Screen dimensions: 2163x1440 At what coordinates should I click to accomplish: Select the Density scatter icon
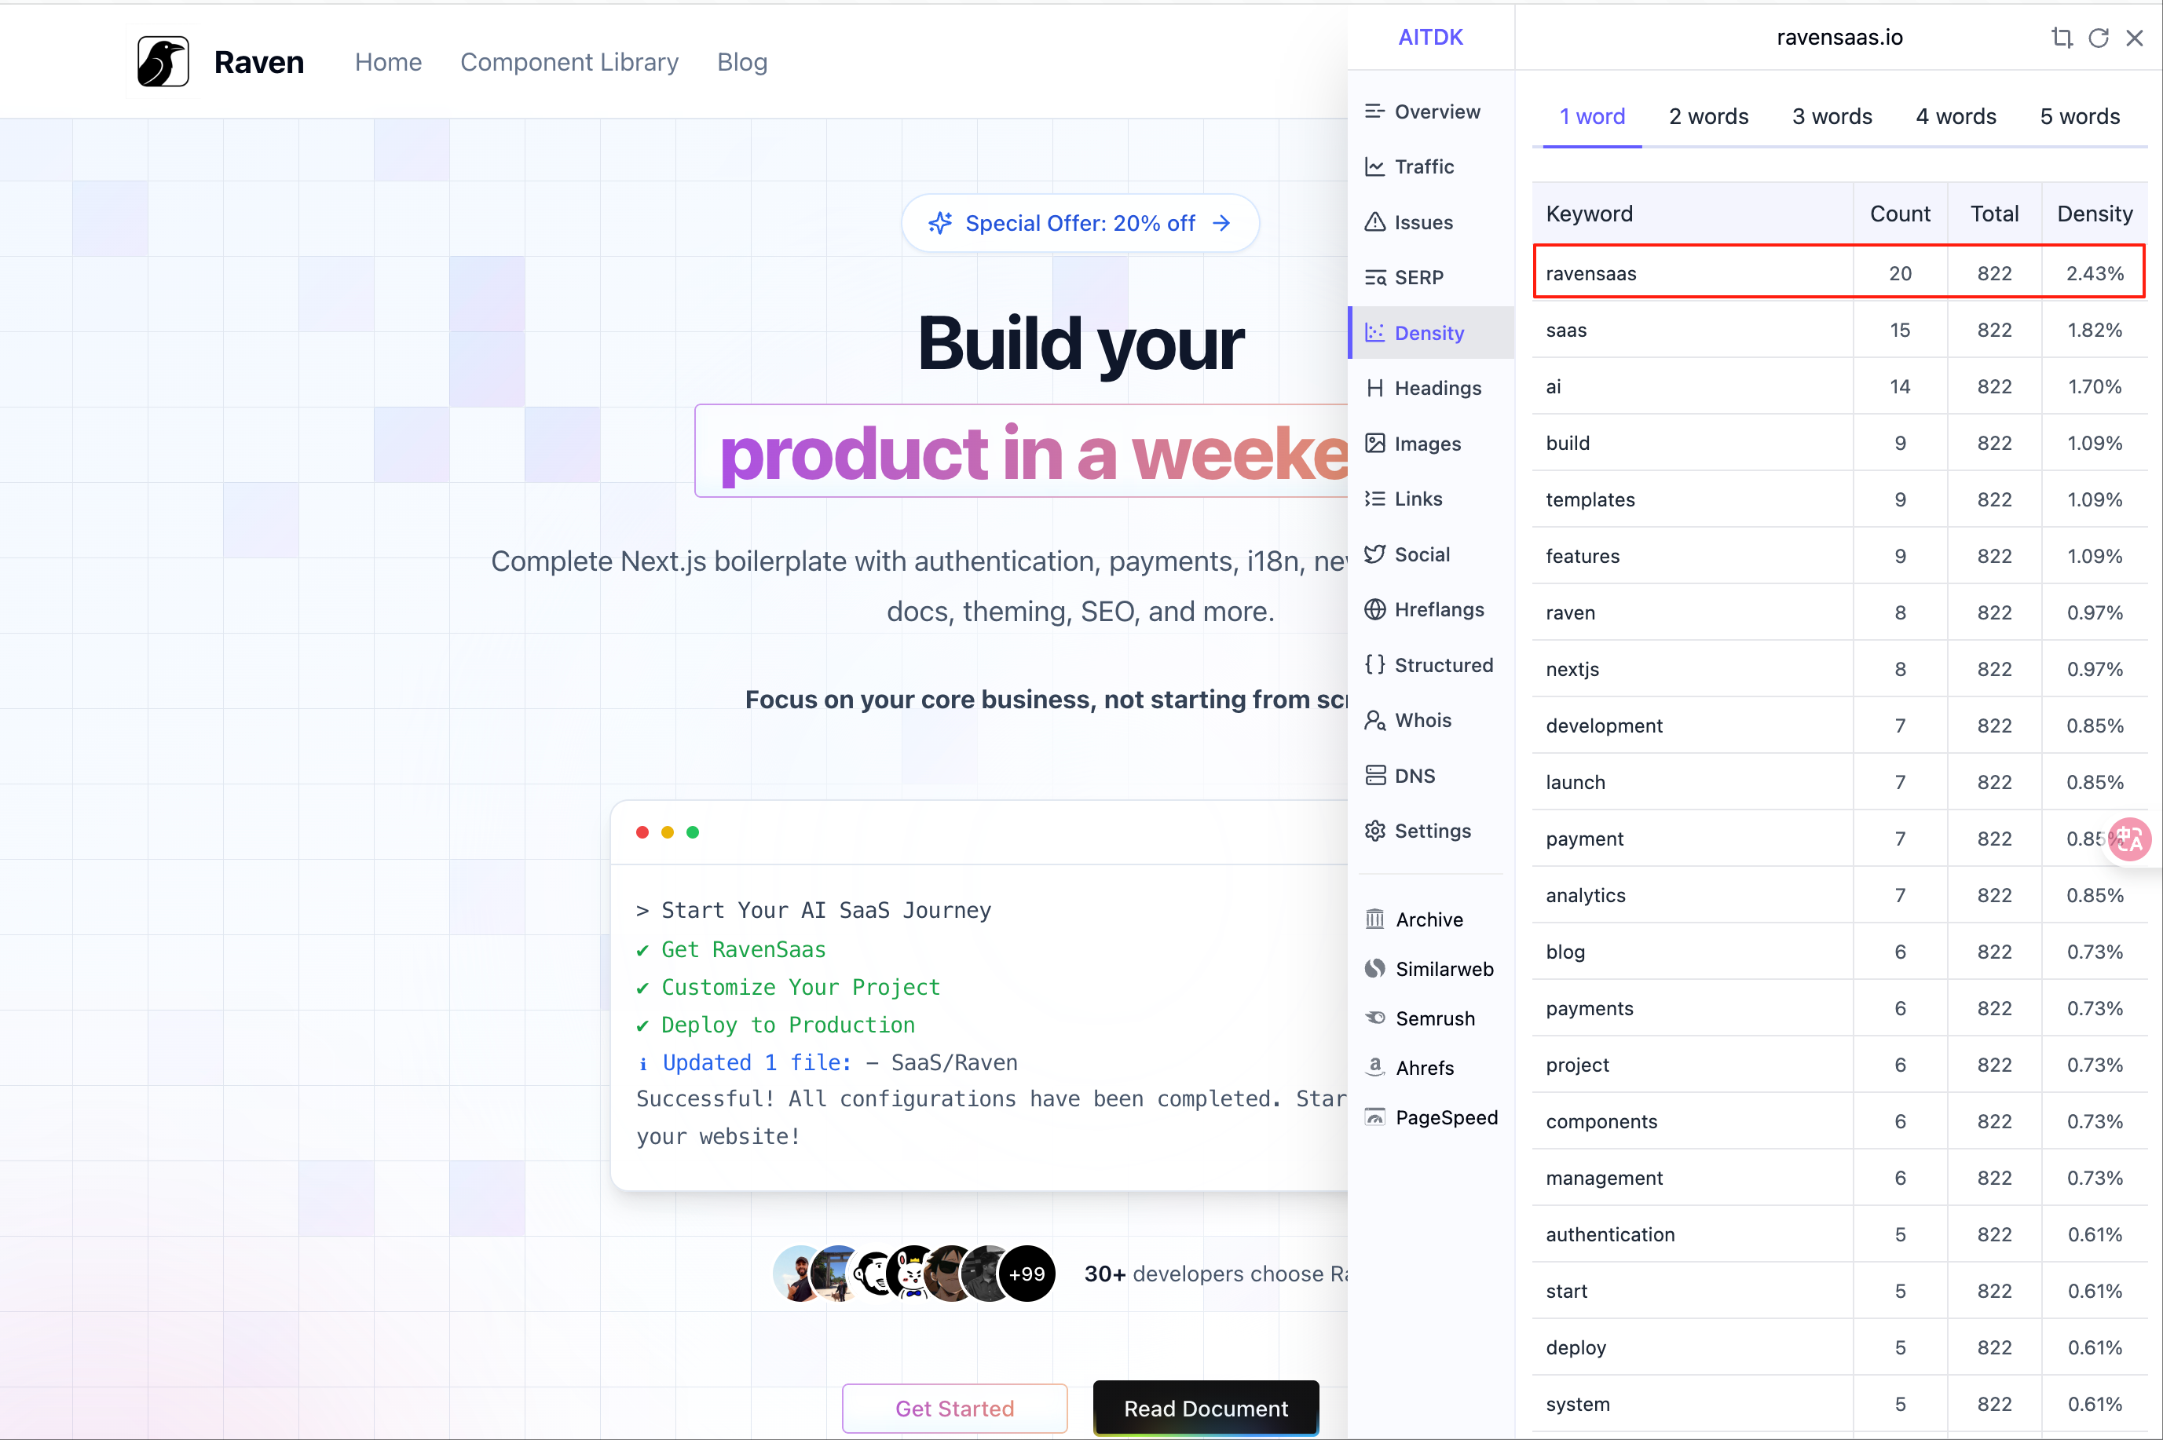[1374, 332]
